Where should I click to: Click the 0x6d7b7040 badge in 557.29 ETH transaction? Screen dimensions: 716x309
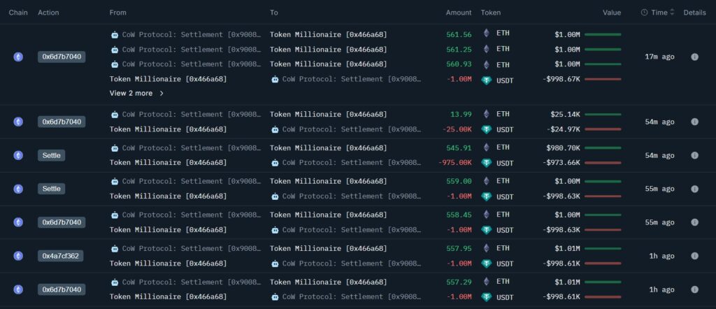[x=62, y=289]
